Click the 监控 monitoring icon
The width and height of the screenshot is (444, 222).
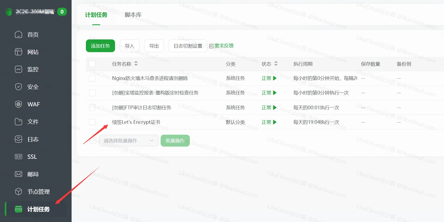coord(19,69)
